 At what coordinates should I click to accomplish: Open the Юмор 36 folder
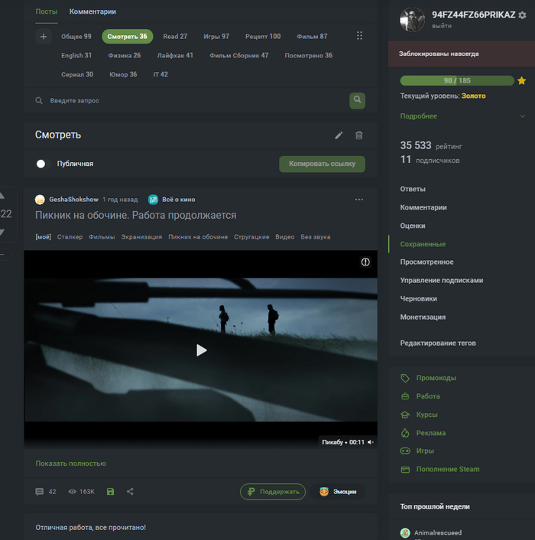point(123,74)
